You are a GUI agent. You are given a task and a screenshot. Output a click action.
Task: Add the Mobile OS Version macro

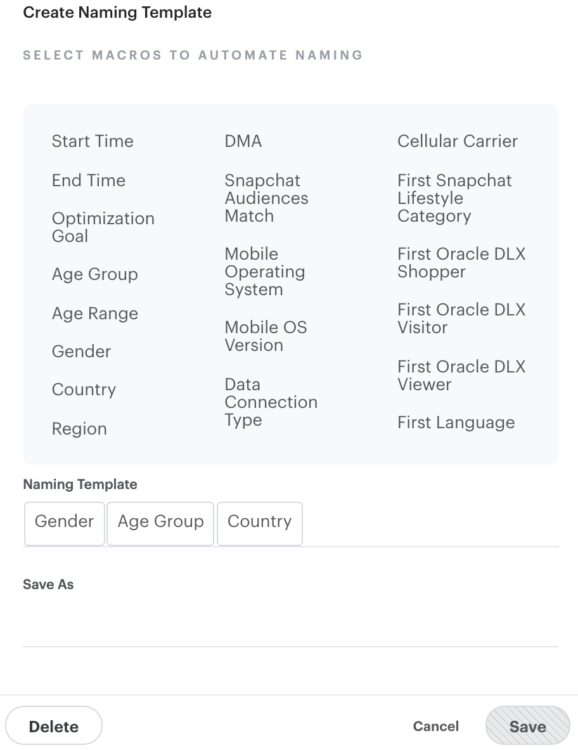(x=265, y=336)
